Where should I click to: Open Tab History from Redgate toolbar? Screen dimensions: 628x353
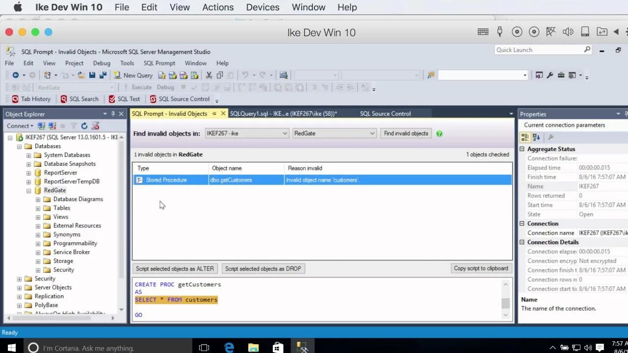click(x=31, y=99)
